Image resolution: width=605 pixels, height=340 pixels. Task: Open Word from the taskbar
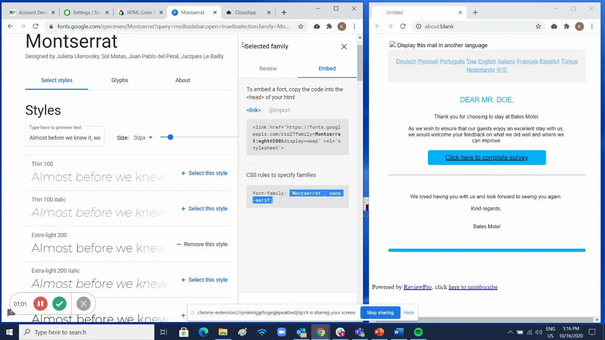pyautogui.click(x=399, y=332)
